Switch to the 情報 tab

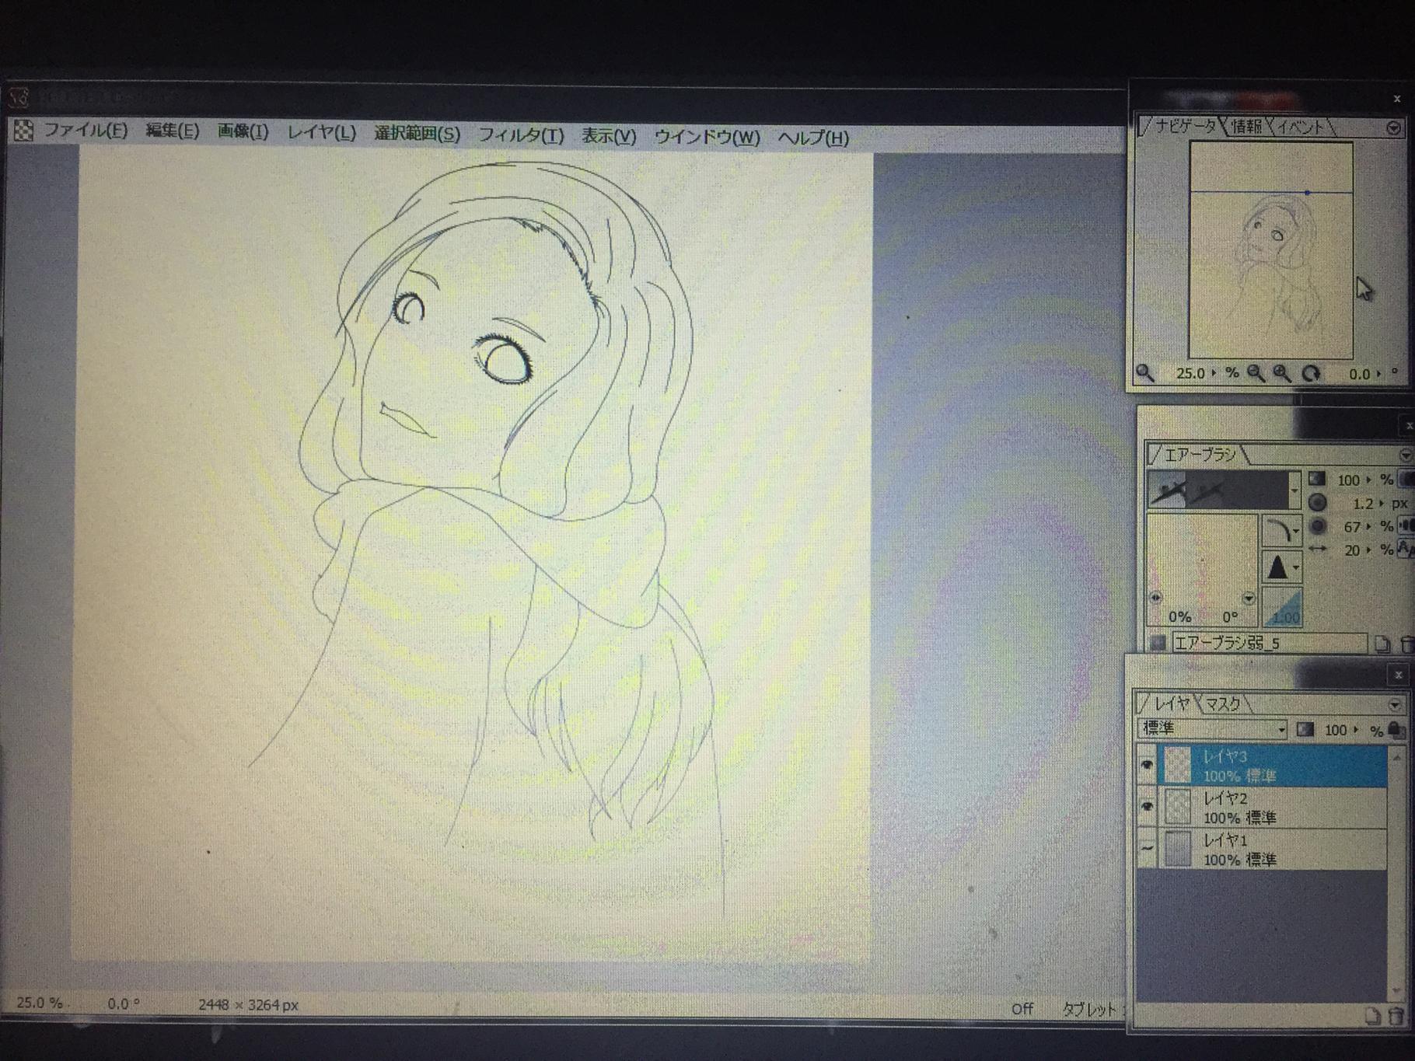[x=1246, y=126]
